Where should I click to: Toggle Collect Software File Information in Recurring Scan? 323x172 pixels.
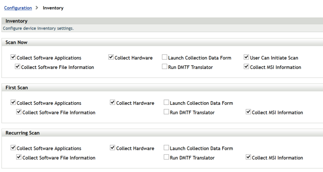(19, 157)
